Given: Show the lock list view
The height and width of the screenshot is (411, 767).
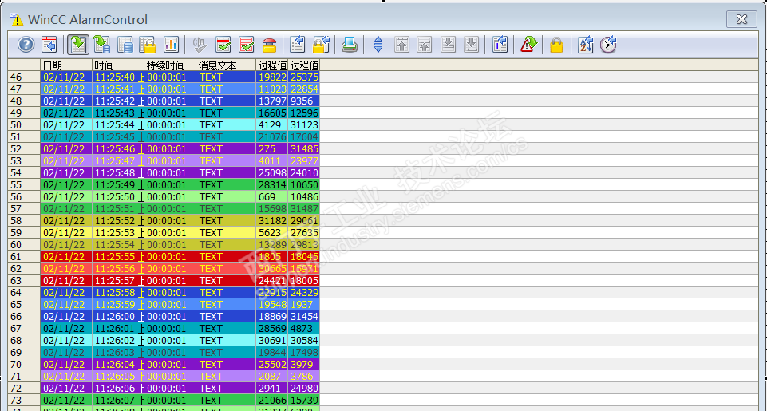Looking at the screenshot, I should [x=148, y=45].
